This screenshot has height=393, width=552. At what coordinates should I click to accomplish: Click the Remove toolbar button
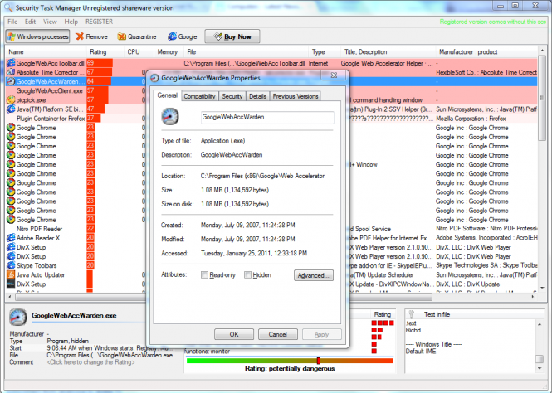pos(91,36)
